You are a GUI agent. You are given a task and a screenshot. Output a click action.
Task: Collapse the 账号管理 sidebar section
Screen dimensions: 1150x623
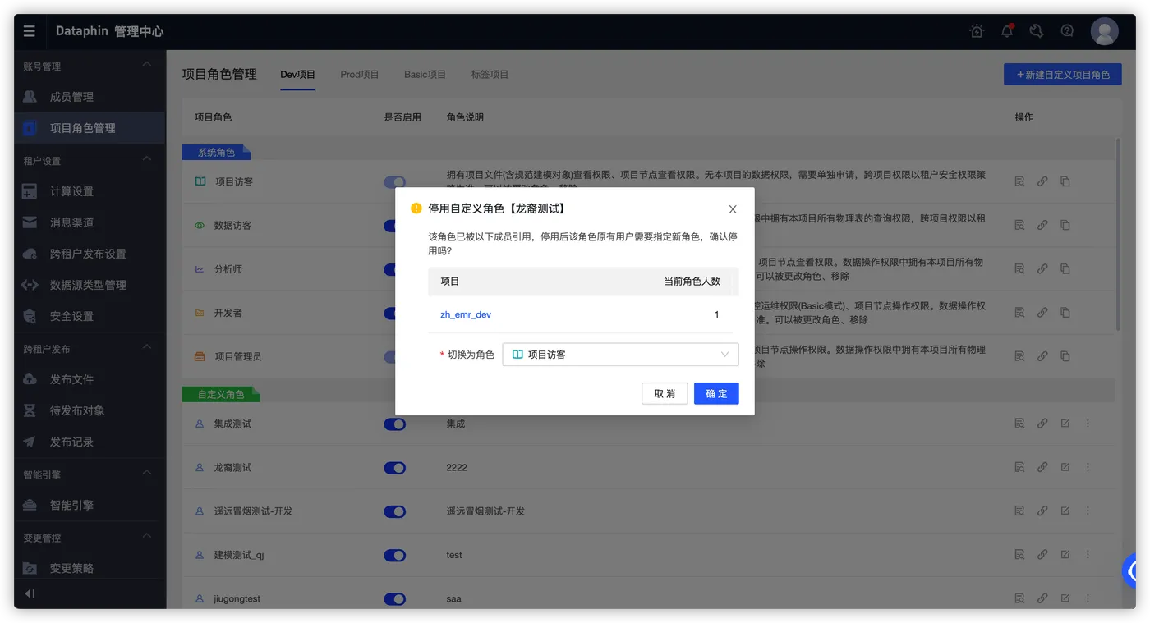pyautogui.click(x=147, y=65)
